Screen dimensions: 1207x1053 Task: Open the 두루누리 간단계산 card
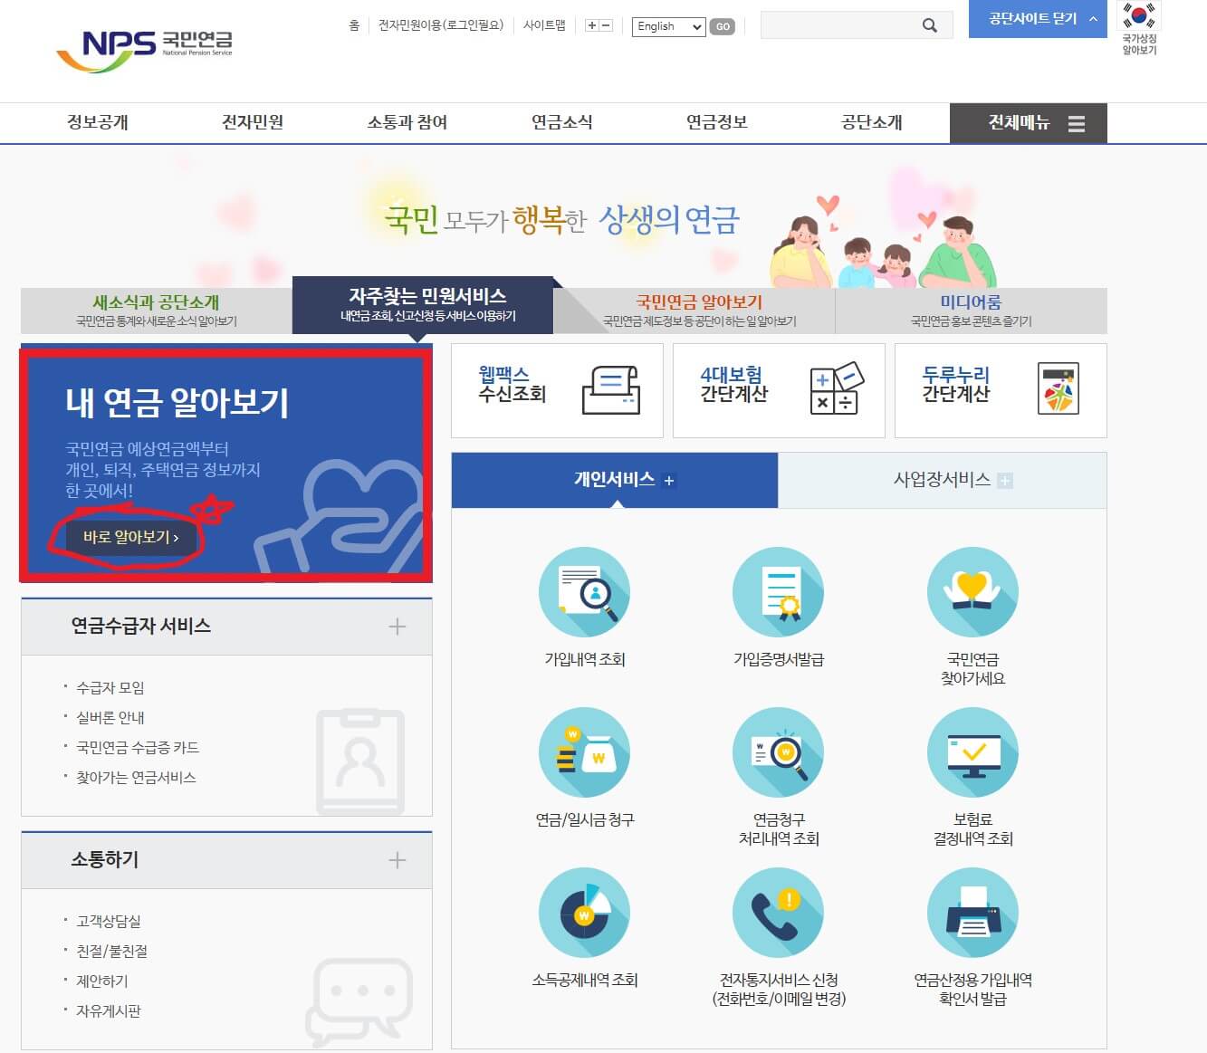click(x=1001, y=390)
